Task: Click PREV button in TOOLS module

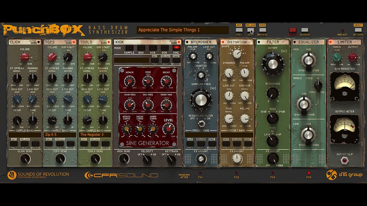Action: [84, 144]
